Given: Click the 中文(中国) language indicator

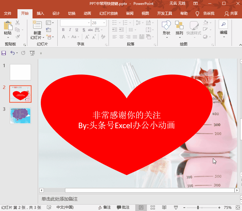Looking at the screenshot, I should 65,207.
